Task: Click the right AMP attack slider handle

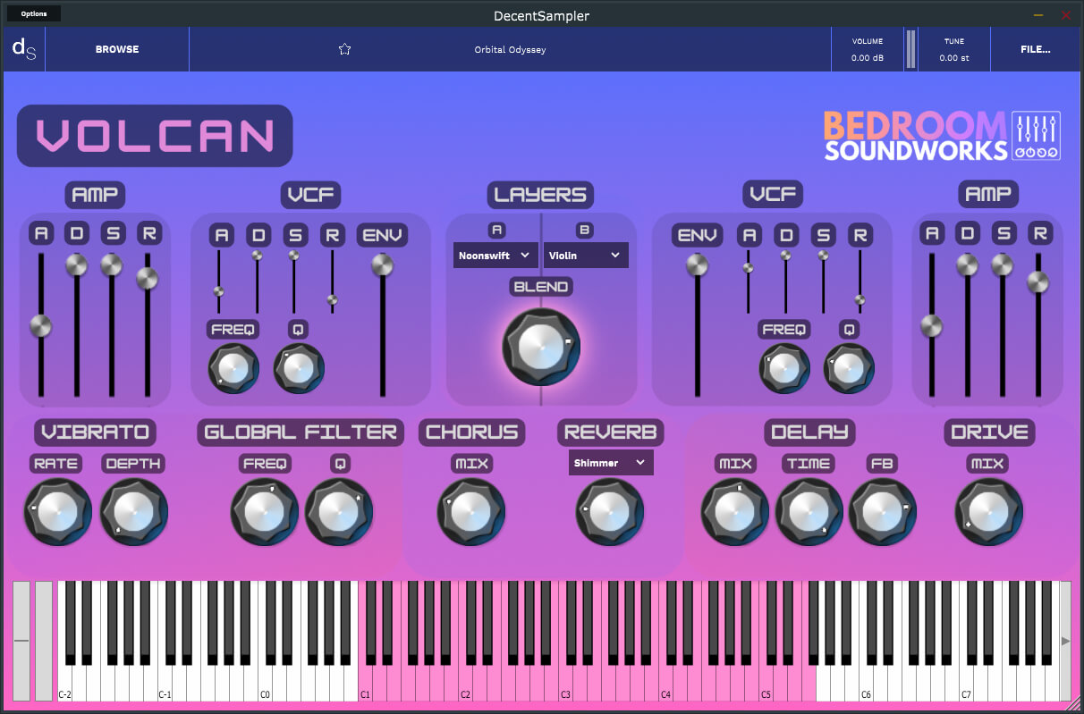Action: (931, 326)
